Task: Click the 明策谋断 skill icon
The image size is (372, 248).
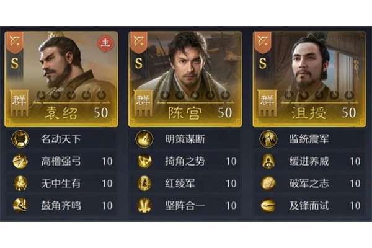Action: 144,139
